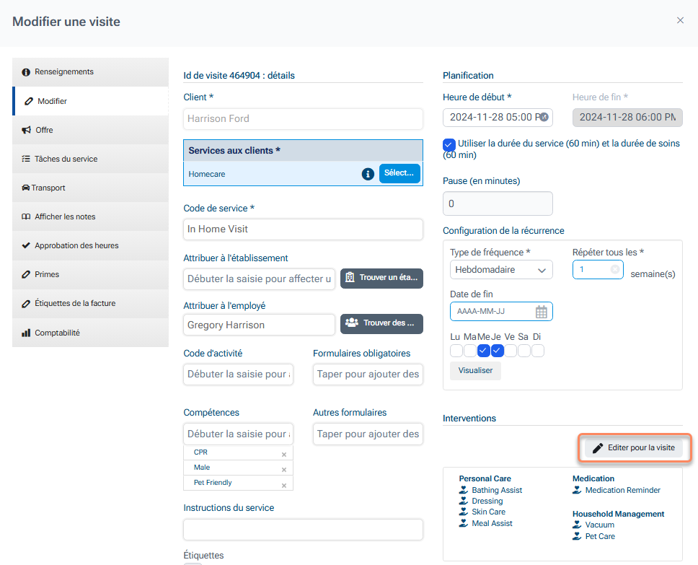The image size is (698, 565).
Task: Clear the Répéter tous les value icon
Action: 614,270
